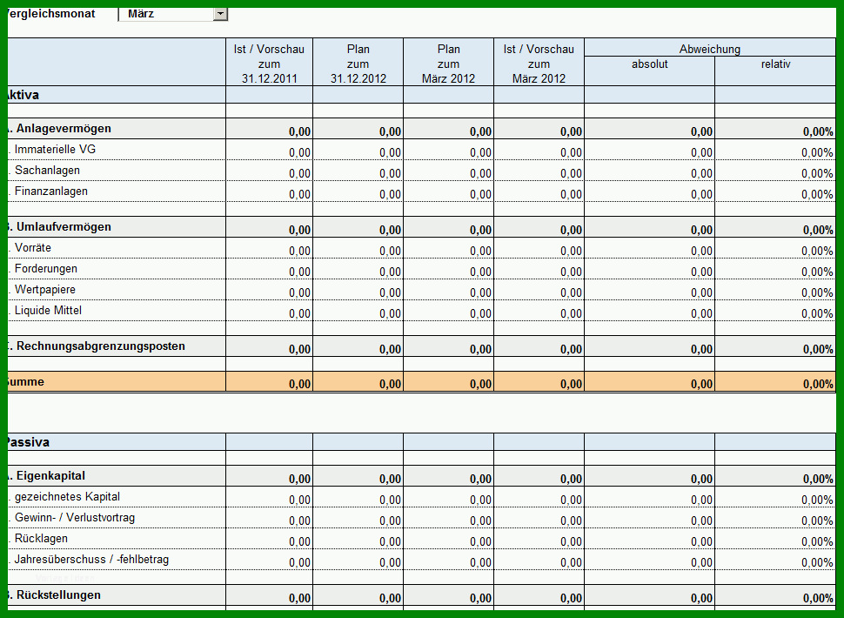Viewport: 844px width, 618px height.
Task: Click Anlagevermögen value under Ist / Vorschau 31.12.2011
Action: [x=299, y=131]
